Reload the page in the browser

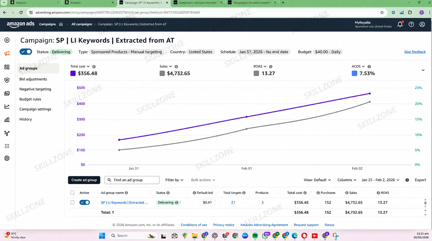[21, 12]
